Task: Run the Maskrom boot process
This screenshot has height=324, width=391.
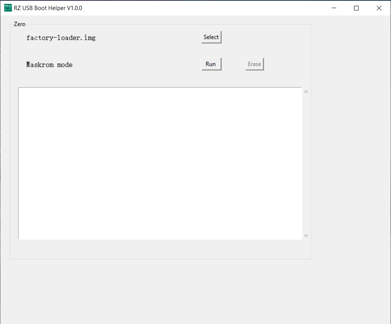Action: (x=211, y=64)
